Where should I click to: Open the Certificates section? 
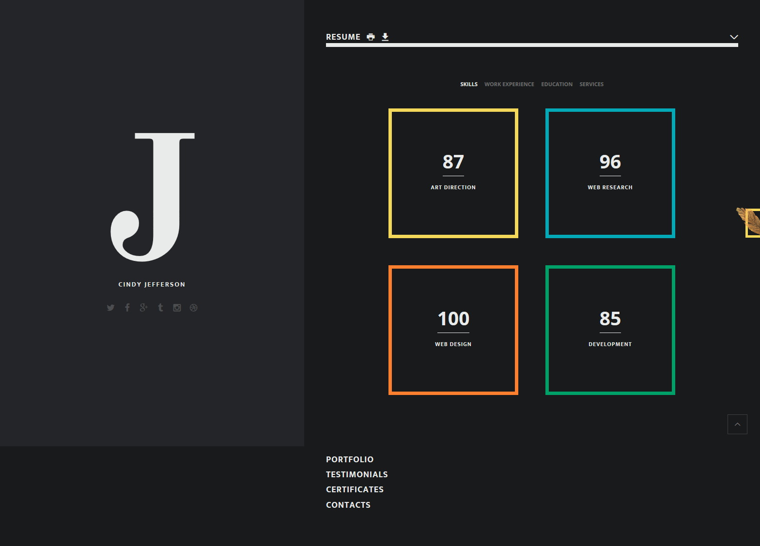pos(355,489)
